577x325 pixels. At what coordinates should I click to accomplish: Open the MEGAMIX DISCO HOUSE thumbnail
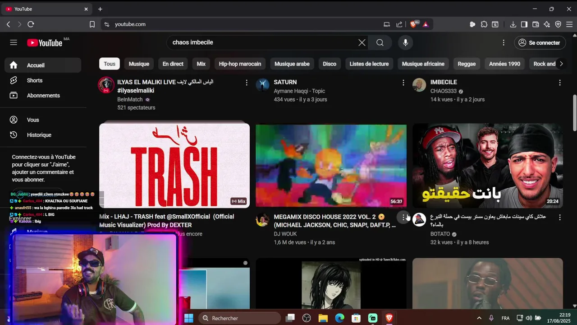click(x=331, y=165)
